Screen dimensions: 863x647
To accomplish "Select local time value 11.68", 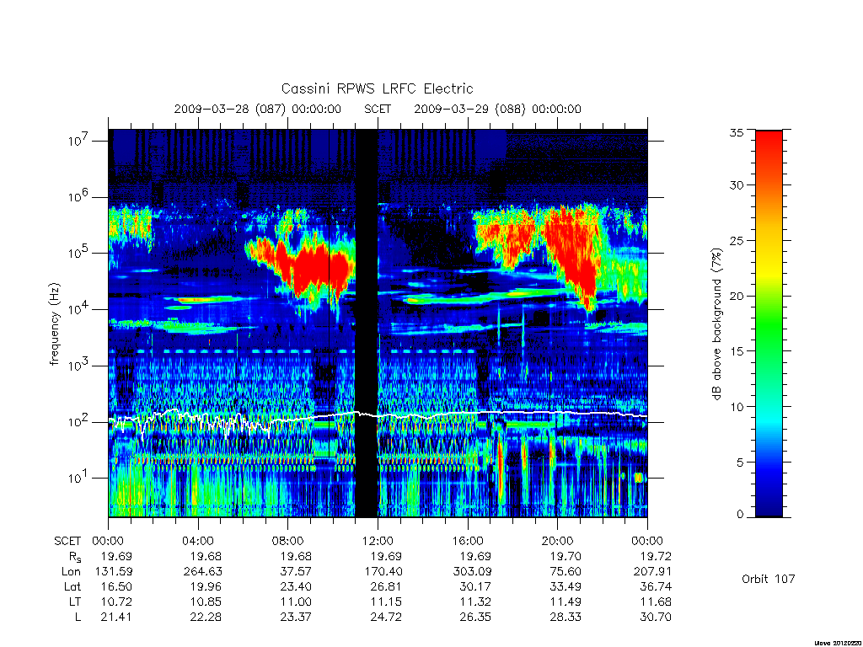I will [x=656, y=602].
